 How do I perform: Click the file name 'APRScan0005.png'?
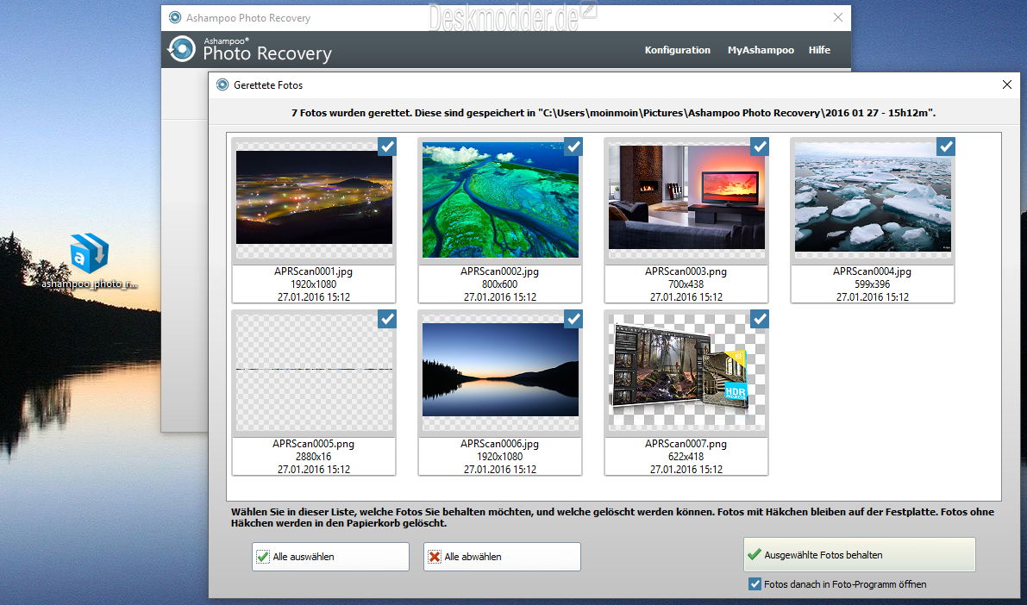[x=314, y=443]
